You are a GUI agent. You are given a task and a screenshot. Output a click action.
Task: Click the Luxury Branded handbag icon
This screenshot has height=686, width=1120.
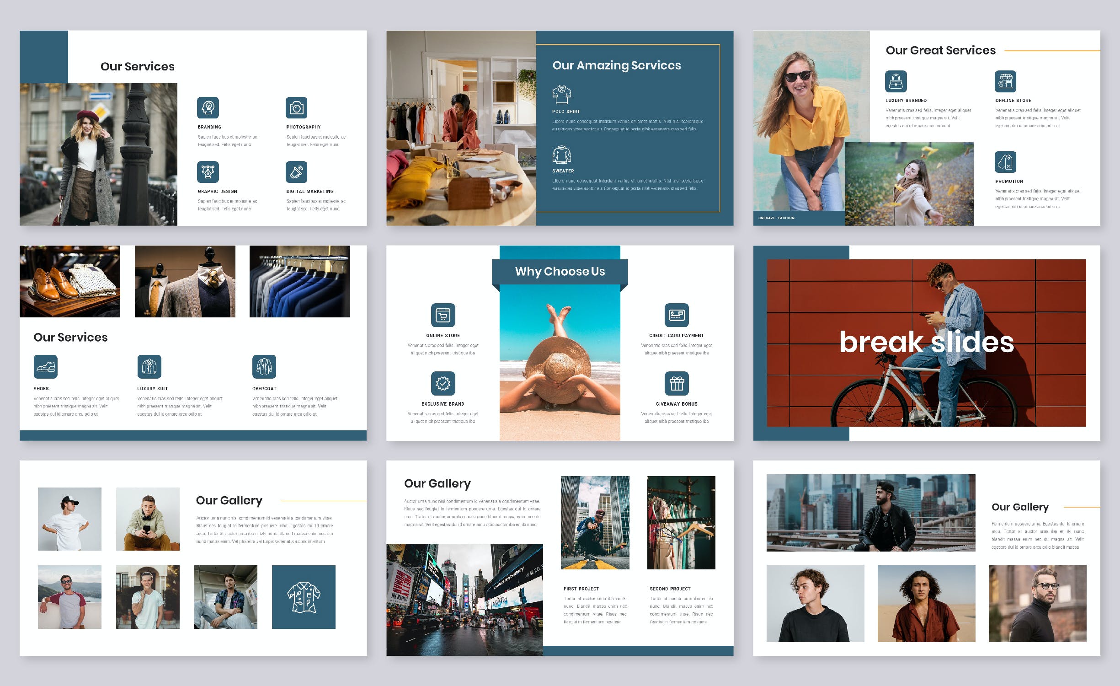coord(896,81)
